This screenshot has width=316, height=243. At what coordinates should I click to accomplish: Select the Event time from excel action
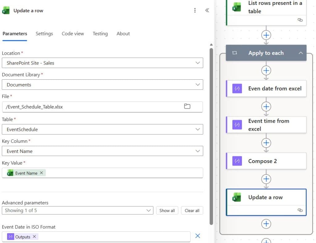click(x=266, y=125)
